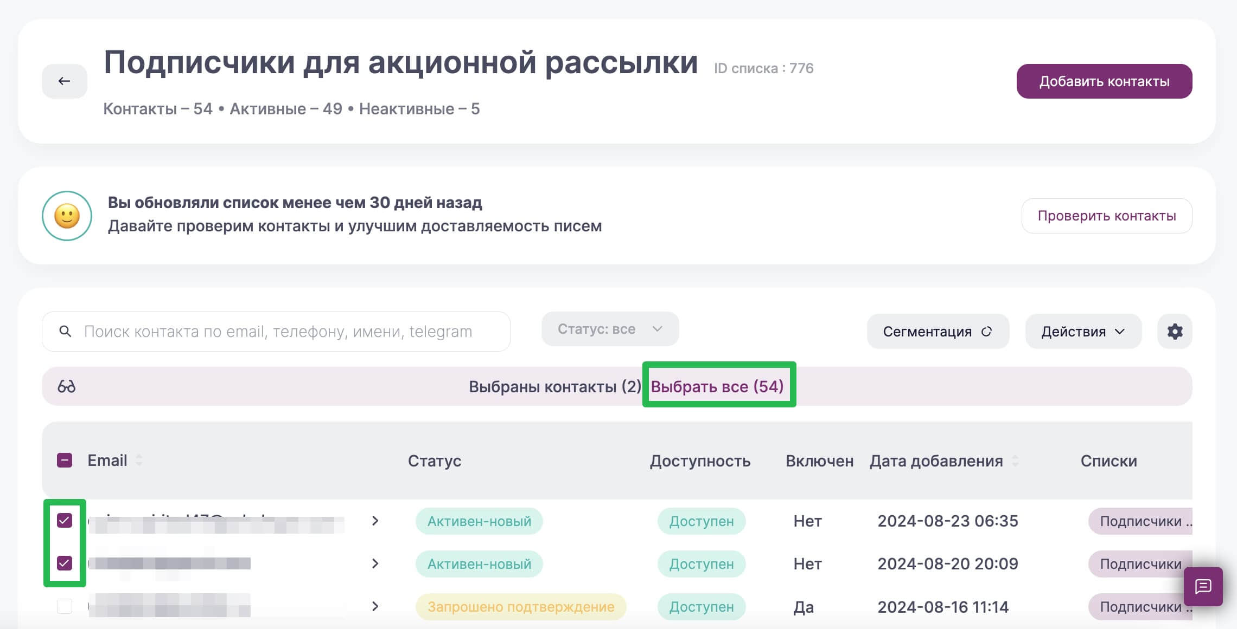This screenshot has width=1237, height=629.
Task: Click Подписчики list tag in 2024-08-23 row
Action: coord(1140,521)
